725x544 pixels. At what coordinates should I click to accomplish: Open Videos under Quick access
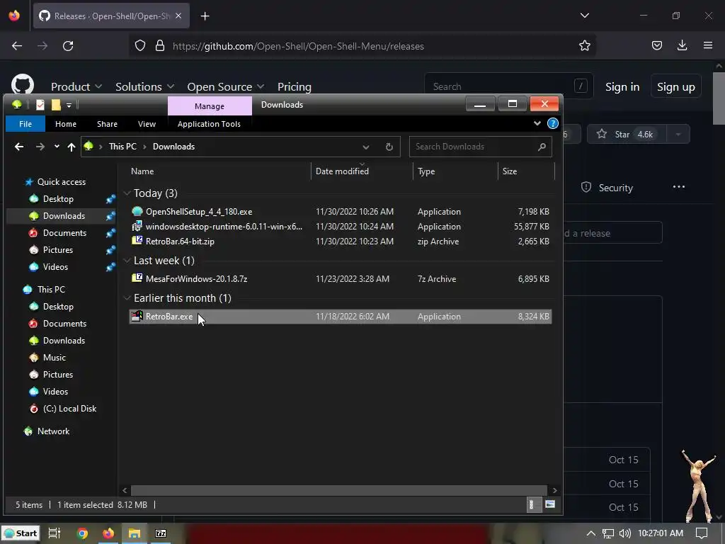(x=55, y=267)
